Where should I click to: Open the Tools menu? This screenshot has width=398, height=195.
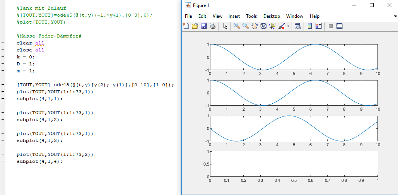pyautogui.click(x=251, y=16)
